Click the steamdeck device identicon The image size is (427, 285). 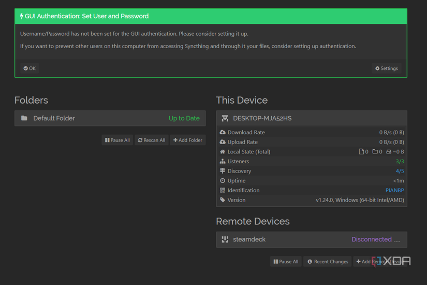coord(225,239)
